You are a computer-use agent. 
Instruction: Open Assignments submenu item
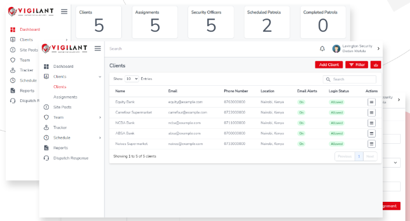[x=66, y=97]
